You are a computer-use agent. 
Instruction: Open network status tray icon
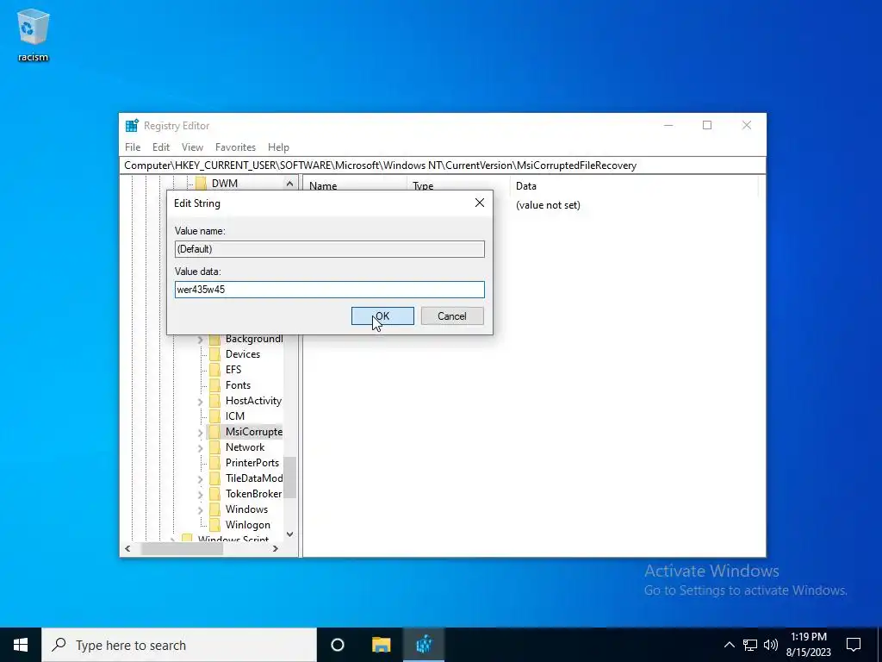point(750,645)
